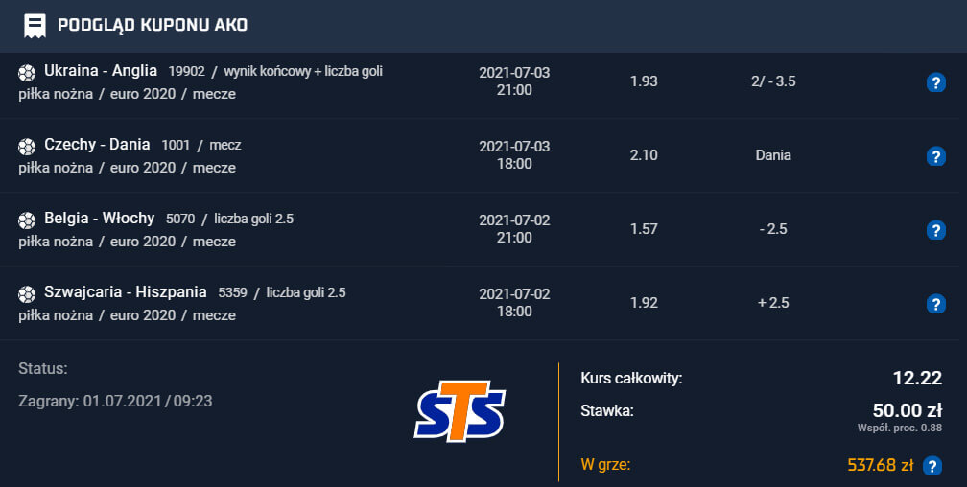Image resolution: width=967 pixels, height=487 pixels.
Task: Click football icon beside Belgia - Włochy
Action: (27, 220)
